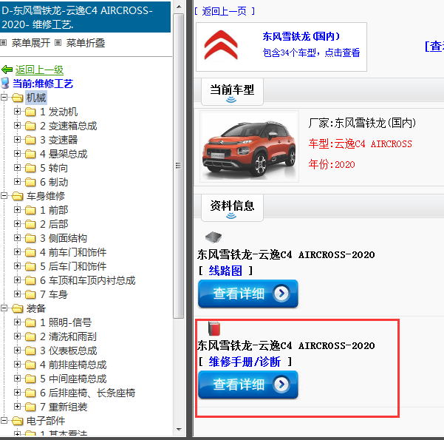The image size is (444, 440).
Task: Collapse the 装备 tree node
Action: [4, 308]
